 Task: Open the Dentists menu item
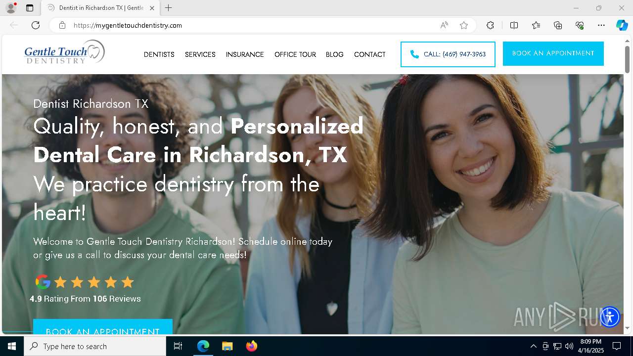click(x=159, y=54)
